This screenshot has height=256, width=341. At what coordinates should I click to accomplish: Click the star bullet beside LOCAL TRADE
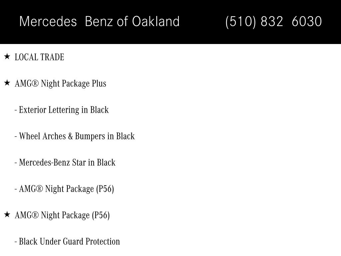pyautogui.click(x=7, y=57)
